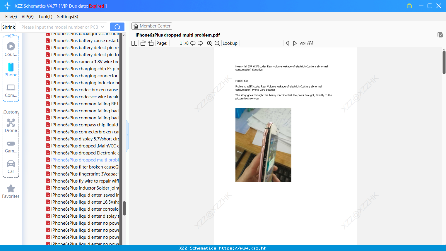Rotate the page clockwise
Screen dimensions: 446x251
[151, 43]
